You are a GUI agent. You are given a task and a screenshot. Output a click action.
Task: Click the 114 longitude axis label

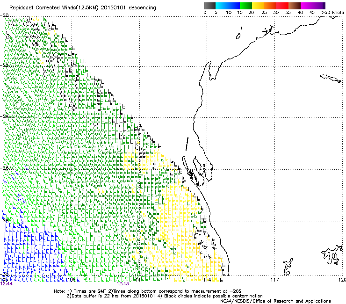click(207, 280)
